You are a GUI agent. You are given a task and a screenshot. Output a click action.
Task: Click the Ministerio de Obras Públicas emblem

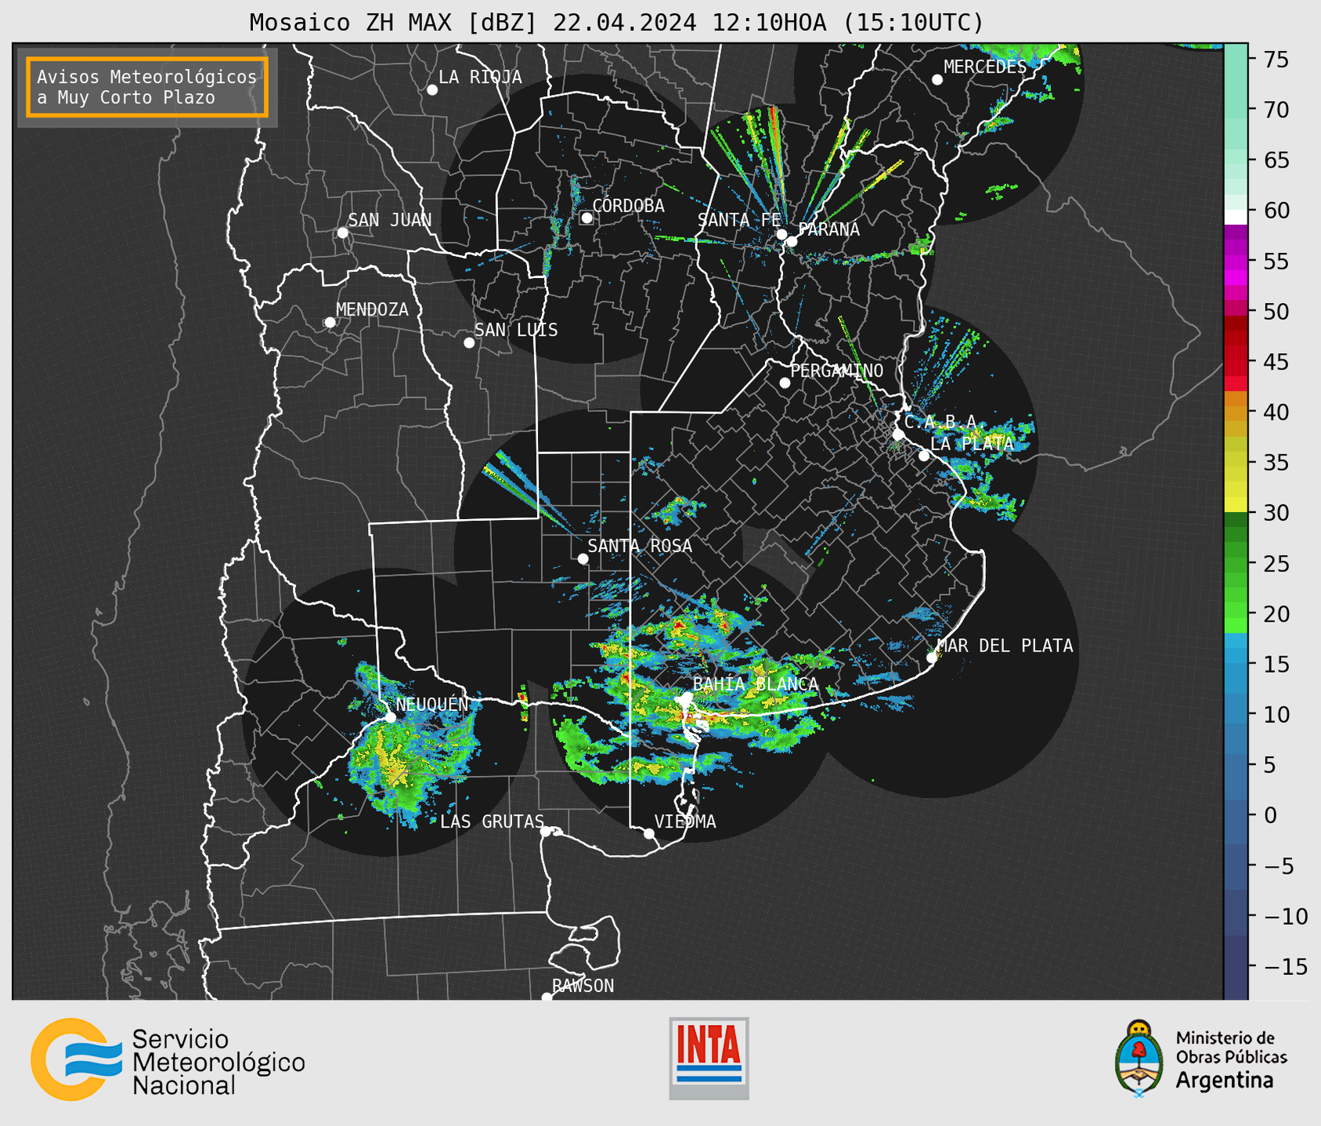1140,1058
